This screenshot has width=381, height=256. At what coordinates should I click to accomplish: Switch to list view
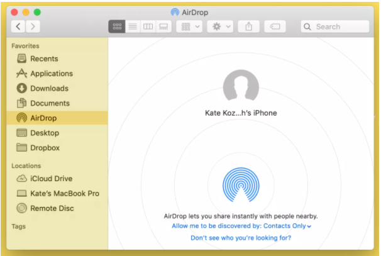[133, 26]
